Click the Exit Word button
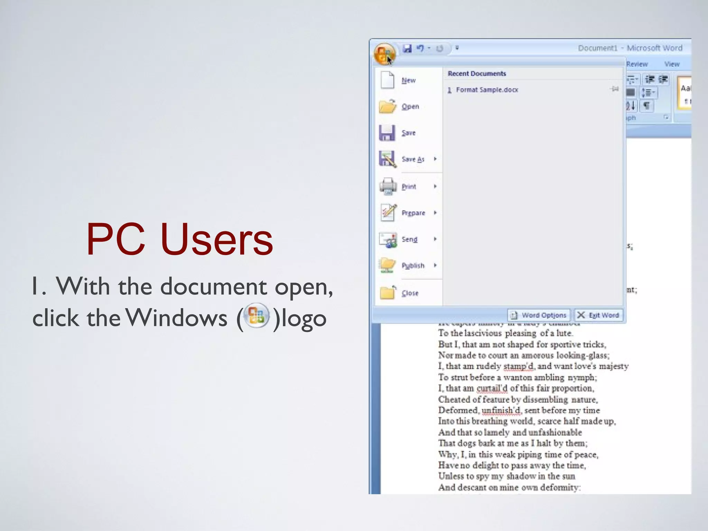The height and width of the screenshot is (531, 708). 598,315
